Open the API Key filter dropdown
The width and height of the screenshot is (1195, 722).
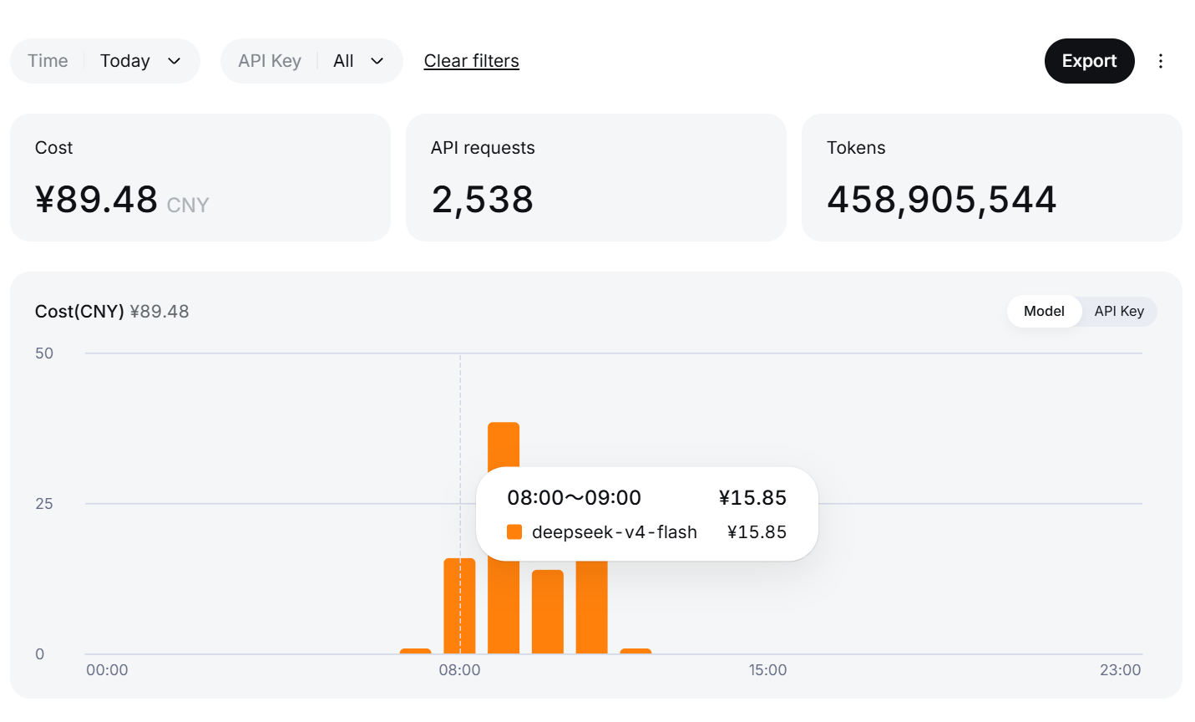(311, 61)
